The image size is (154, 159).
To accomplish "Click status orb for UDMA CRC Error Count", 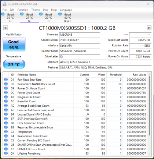I will 6,149.
